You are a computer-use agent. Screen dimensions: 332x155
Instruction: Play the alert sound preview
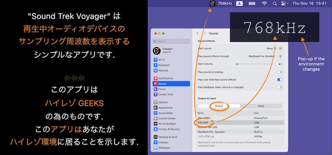(281, 48)
